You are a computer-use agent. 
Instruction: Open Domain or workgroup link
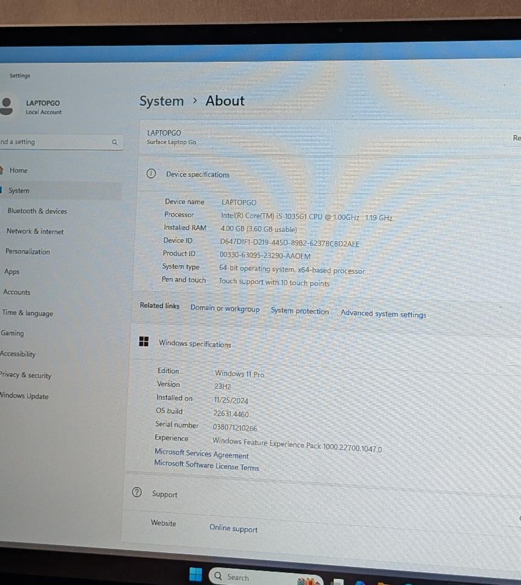[225, 309]
